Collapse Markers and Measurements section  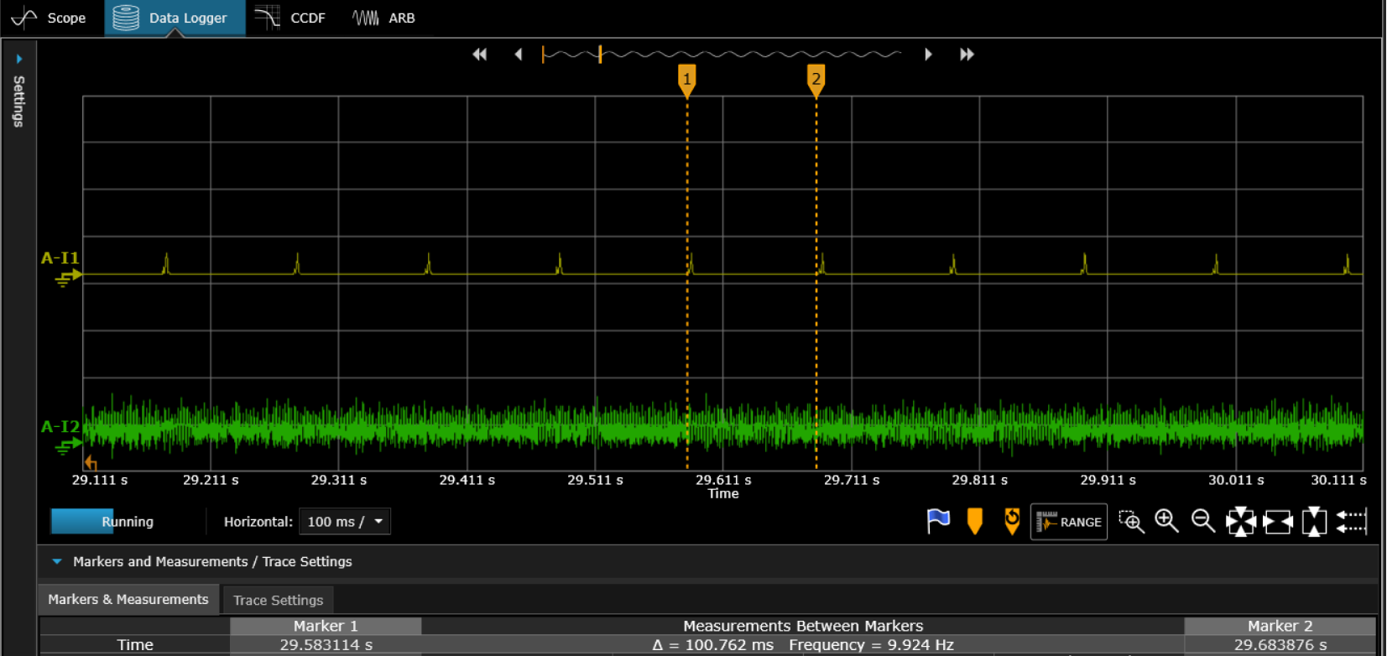coord(57,561)
